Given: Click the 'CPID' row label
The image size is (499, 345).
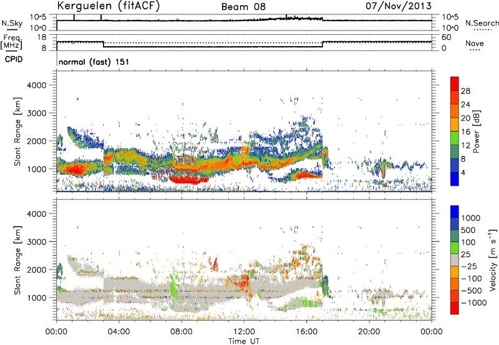Looking at the screenshot, I should [x=14, y=59].
